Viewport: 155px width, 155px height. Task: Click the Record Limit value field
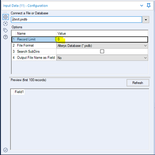102,39
